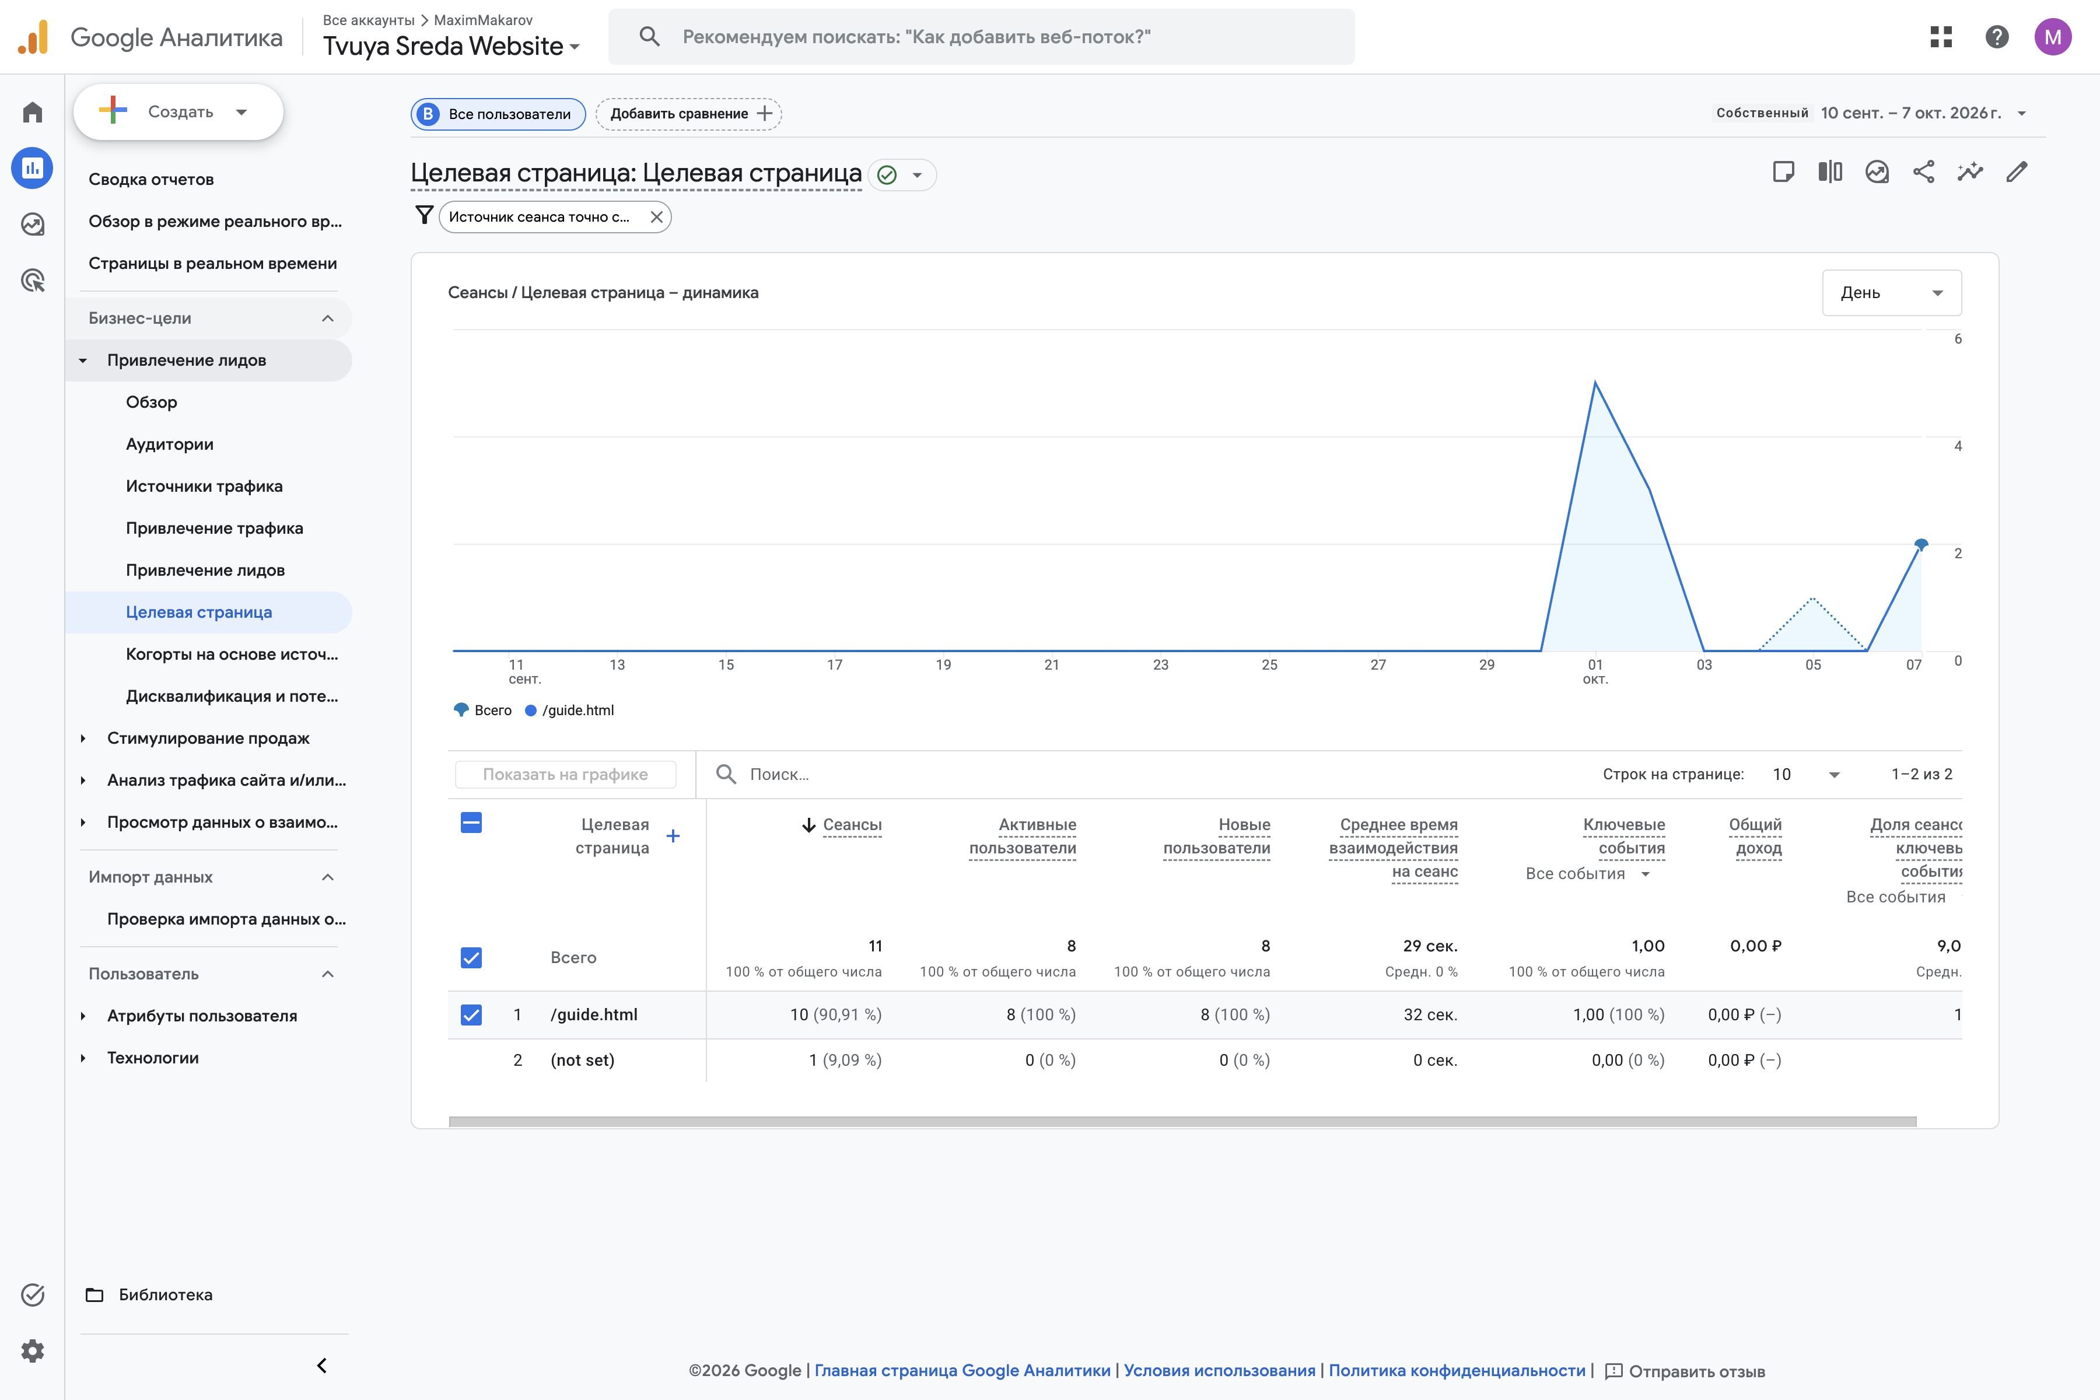Open the Home icon in left rail
This screenshot has width=2100, height=1400.
[33, 111]
